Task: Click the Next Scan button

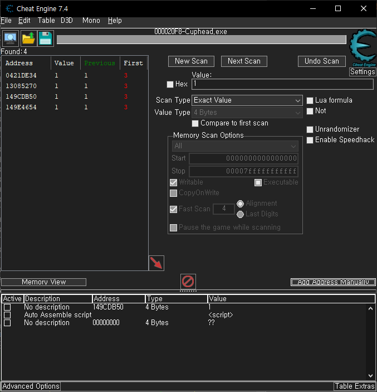Action: 244,61
